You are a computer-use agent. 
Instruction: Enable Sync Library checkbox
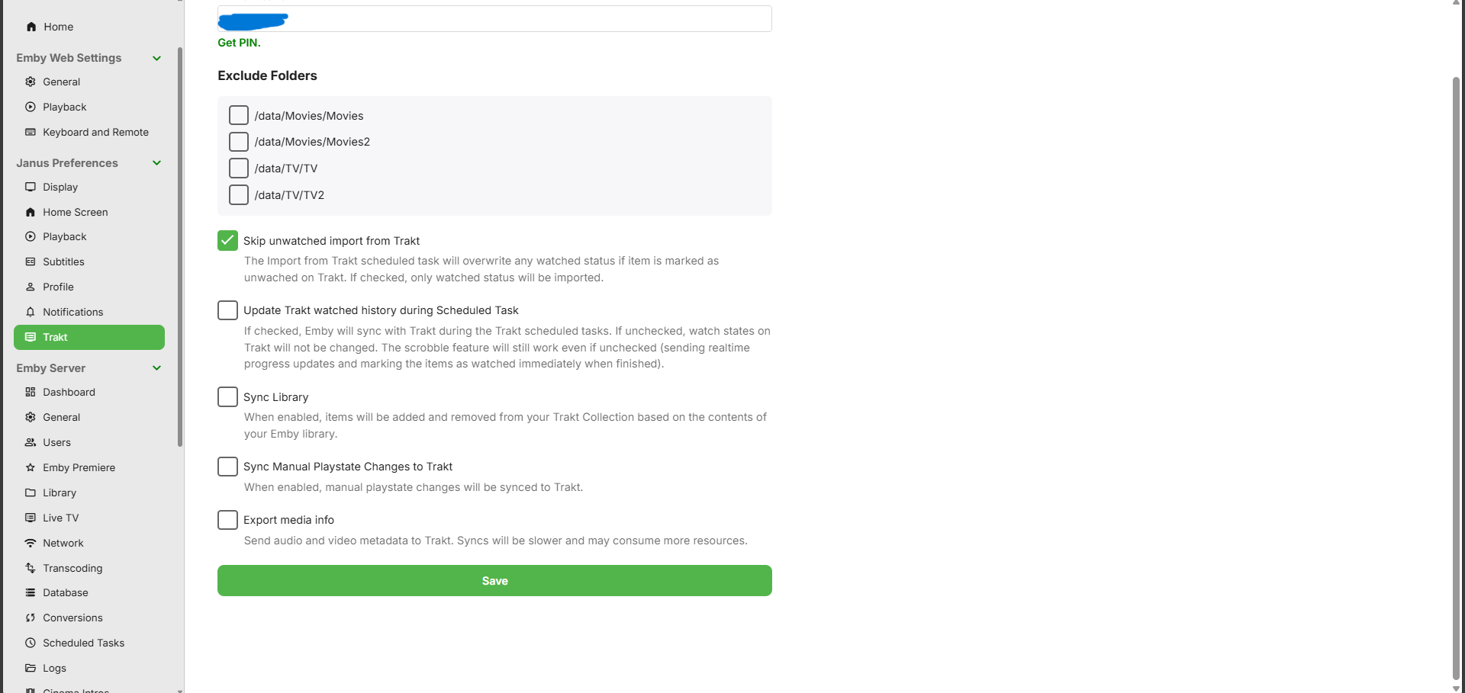tap(227, 396)
